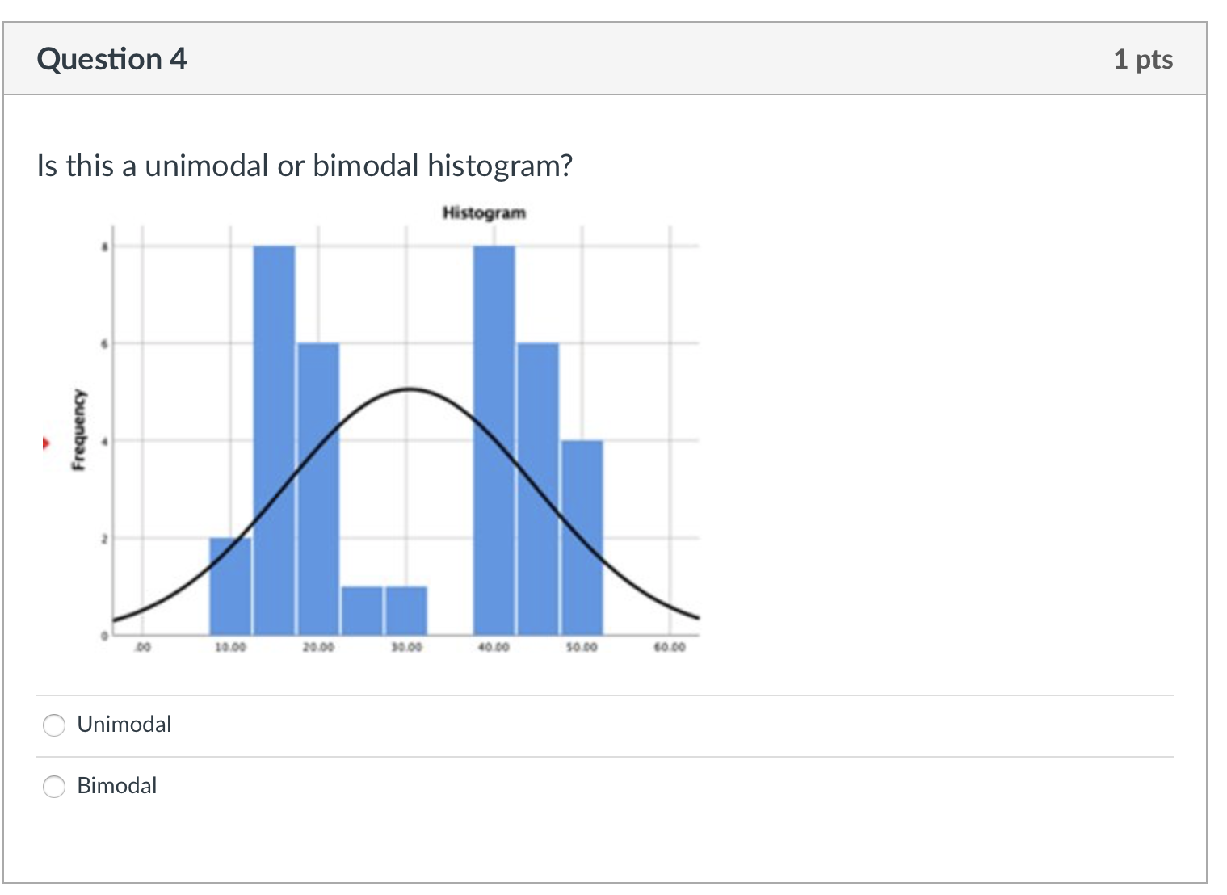Click the Question 4 header text
The height and width of the screenshot is (895, 1227).
111,58
